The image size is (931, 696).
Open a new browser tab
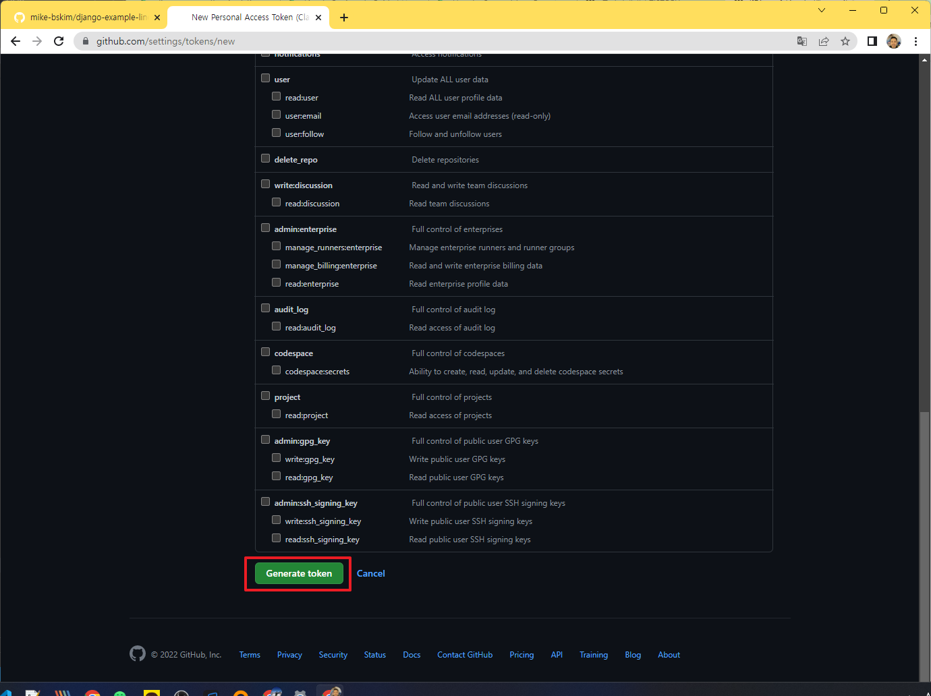(344, 18)
